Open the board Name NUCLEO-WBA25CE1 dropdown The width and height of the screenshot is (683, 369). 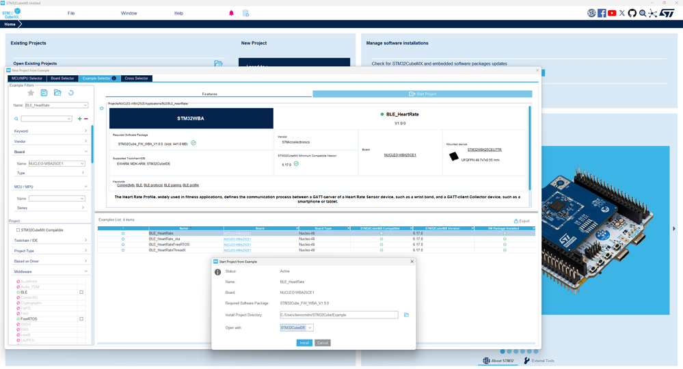click(x=82, y=163)
